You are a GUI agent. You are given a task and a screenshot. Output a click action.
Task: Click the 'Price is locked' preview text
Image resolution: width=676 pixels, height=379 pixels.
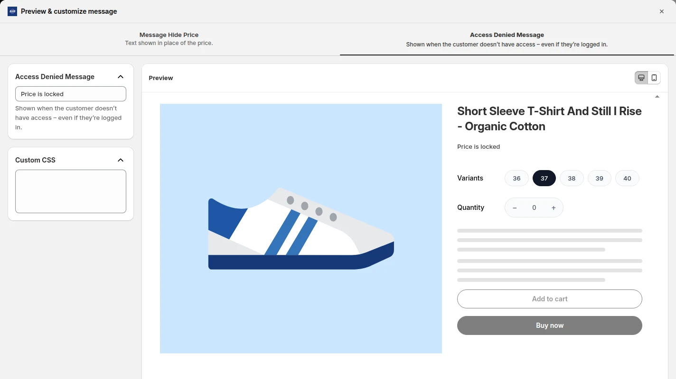coord(479,146)
